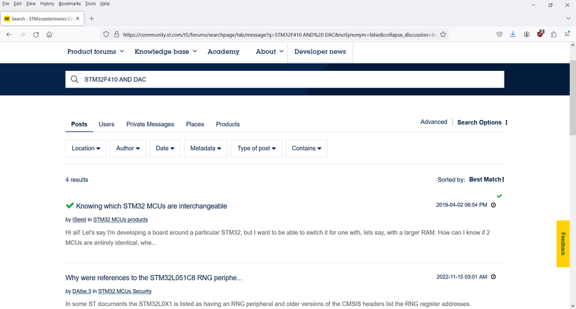Viewport: 576px width, 309px height.
Task: Expand the Knowledge base menu
Action: (x=165, y=51)
